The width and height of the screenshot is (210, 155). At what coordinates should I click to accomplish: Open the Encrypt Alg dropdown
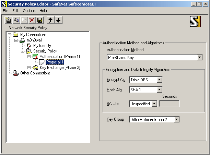pos(159,80)
